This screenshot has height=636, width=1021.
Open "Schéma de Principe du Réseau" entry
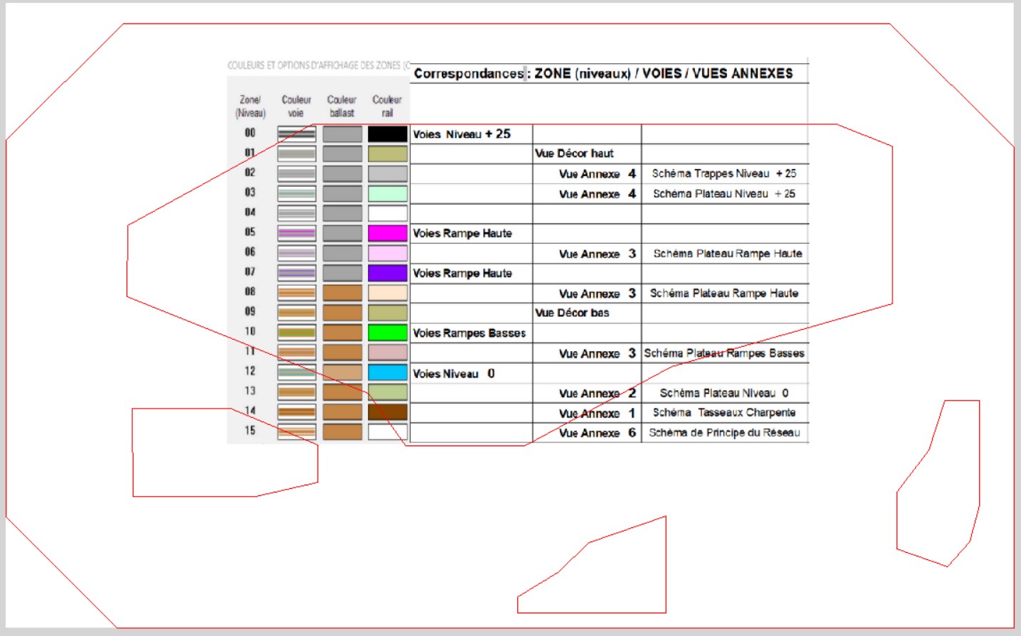[725, 432]
